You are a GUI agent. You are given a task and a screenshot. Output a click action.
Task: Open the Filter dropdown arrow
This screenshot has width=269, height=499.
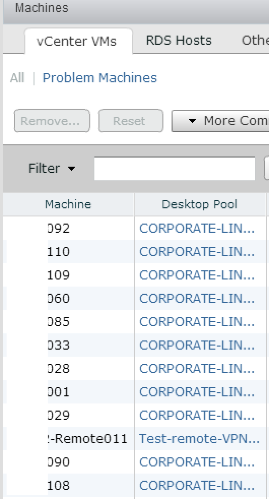pyautogui.click(x=72, y=168)
